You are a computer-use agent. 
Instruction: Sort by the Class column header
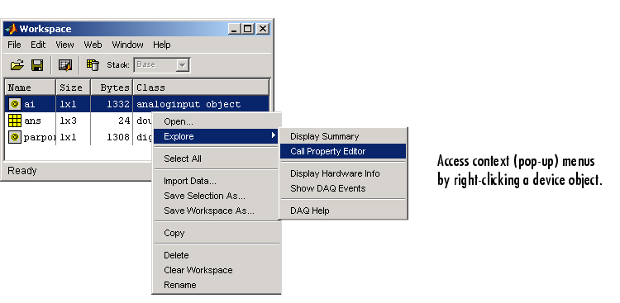[201, 88]
